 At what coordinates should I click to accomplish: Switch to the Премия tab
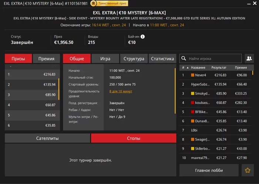tap(46, 58)
